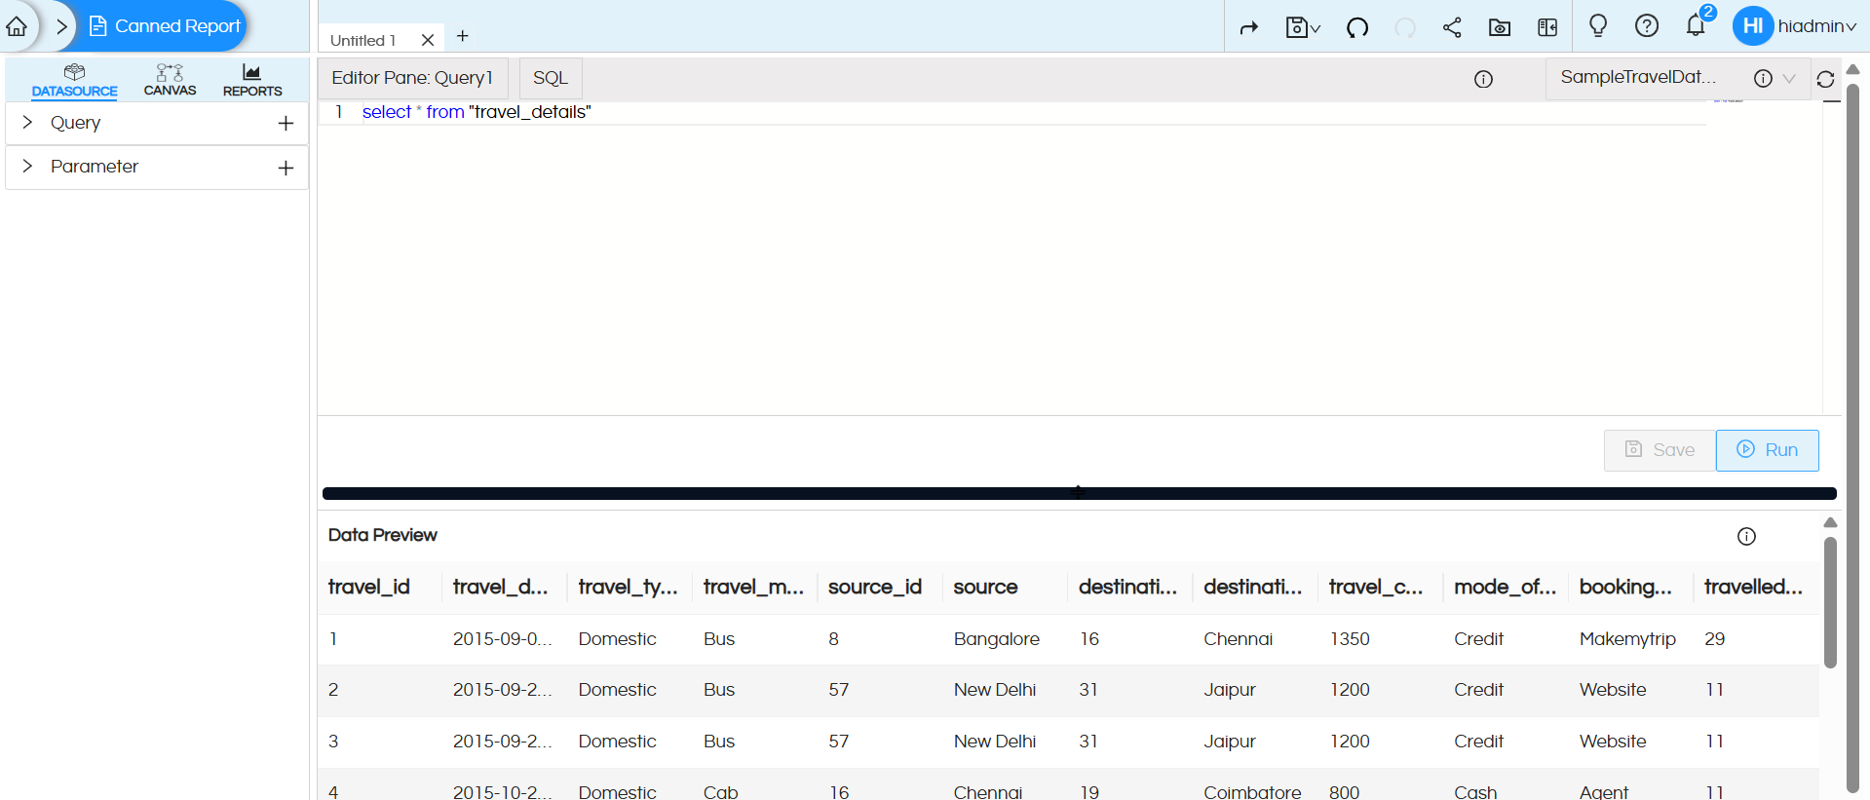1870x800 pixels.
Task: Open the report preview folder icon
Action: click(x=1500, y=27)
